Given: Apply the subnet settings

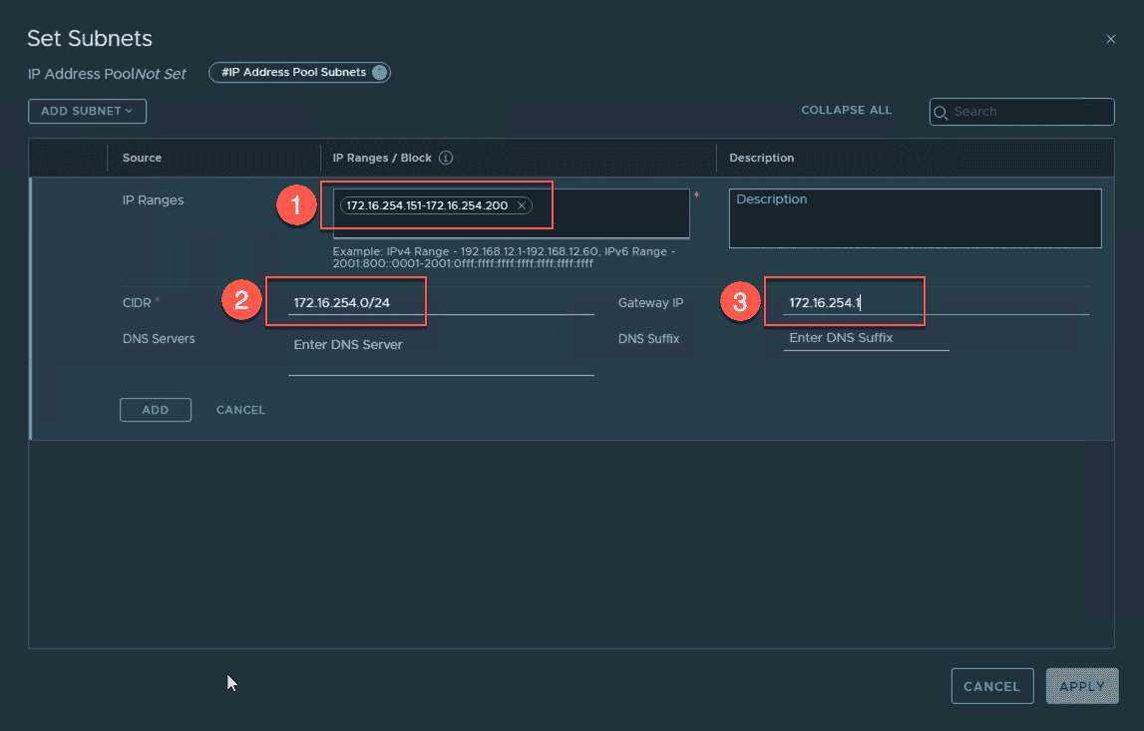Looking at the screenshot, I should pos(1081,686).
